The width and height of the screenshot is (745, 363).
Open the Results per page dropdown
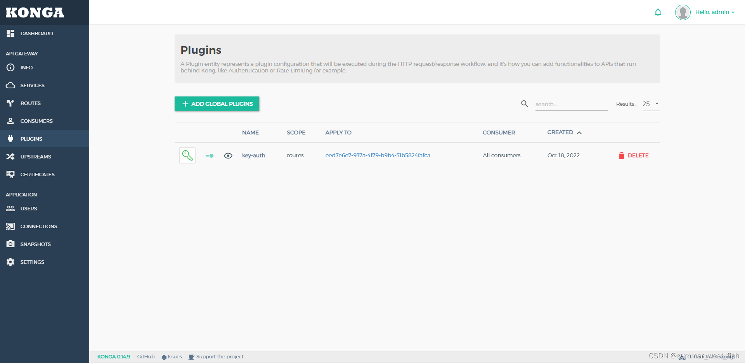(x=650, y=104)
